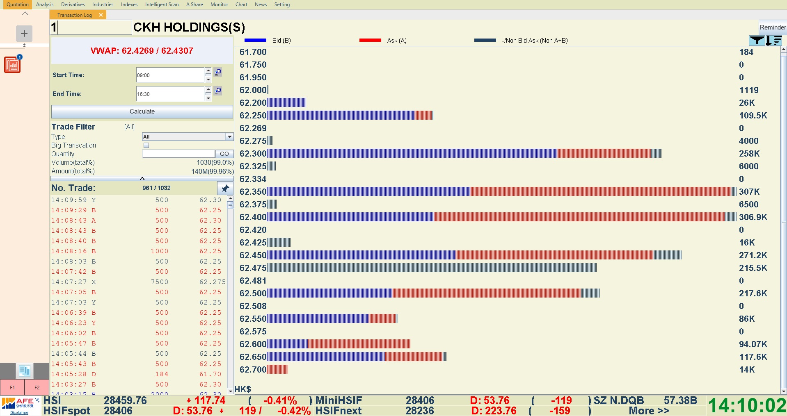Decrease End Time with down spinner
Screen dimensions: 787x416
pos(208,98)
